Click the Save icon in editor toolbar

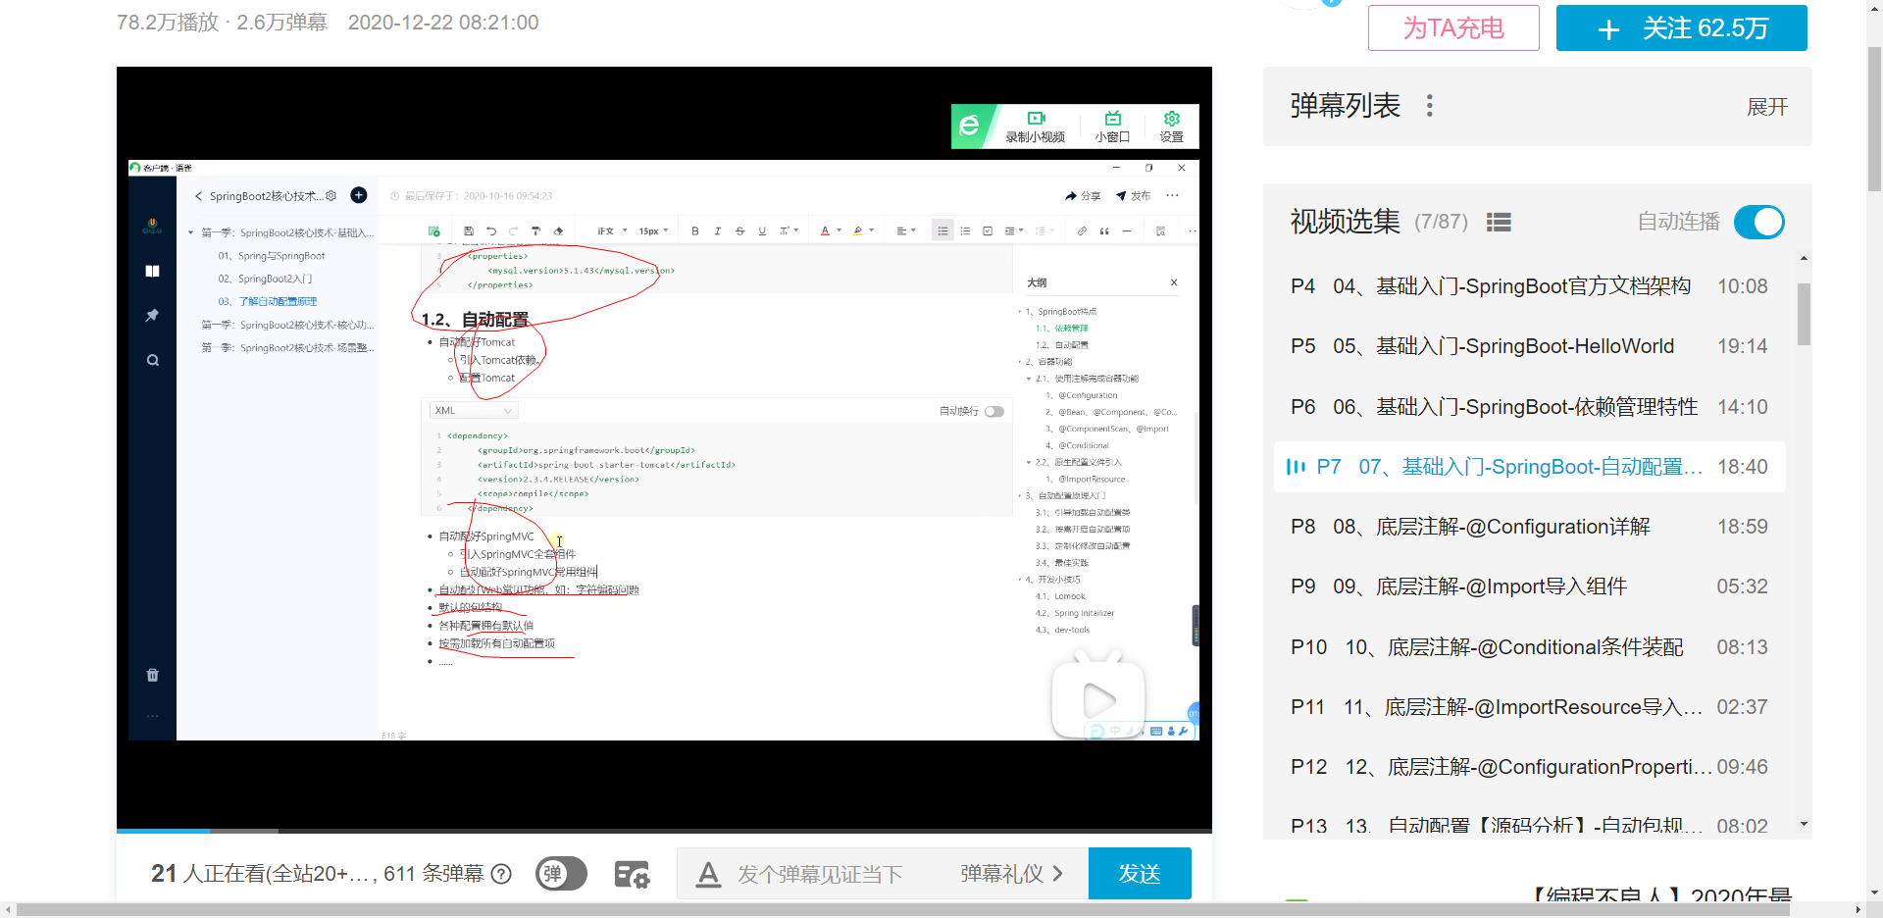[x=469, y=231]
